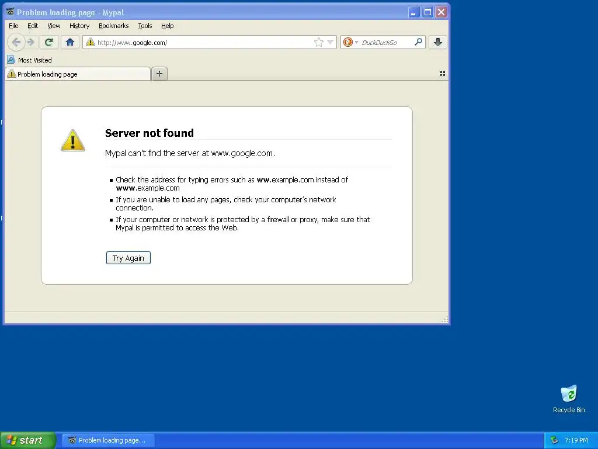Open the Windows start button
This screenshot has height=449, width=598.
[28, 440]
